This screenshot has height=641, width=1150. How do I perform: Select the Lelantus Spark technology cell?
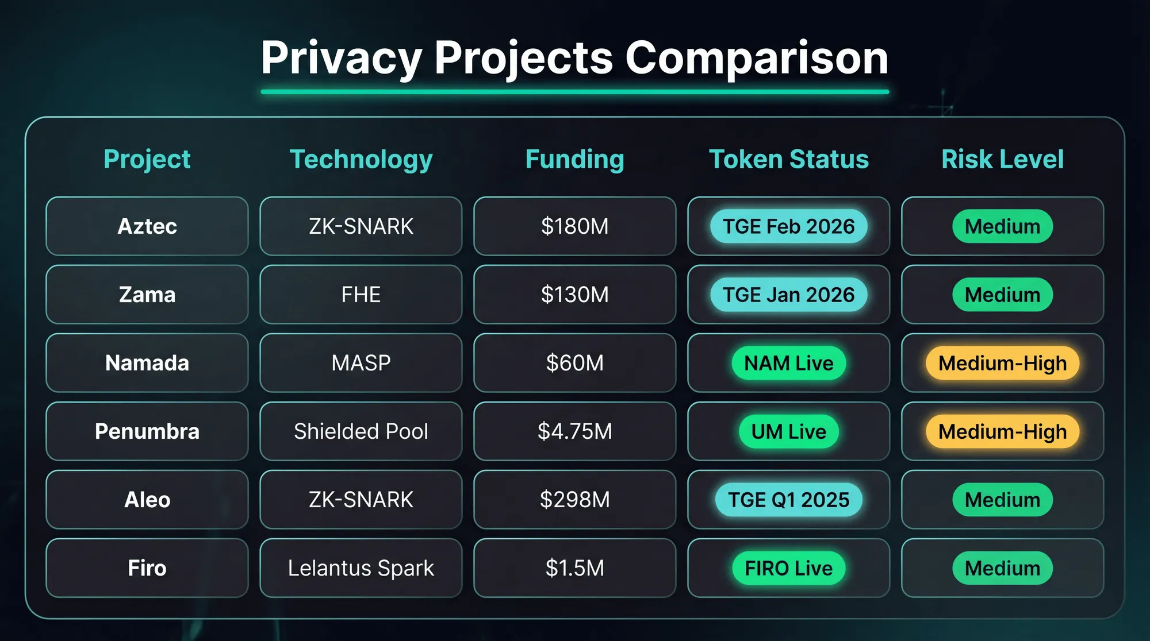pos(361,568)
